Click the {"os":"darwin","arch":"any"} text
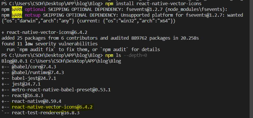The height and width of the screenshot is (118, 253). pyautogui.click(x=38, y=21)
